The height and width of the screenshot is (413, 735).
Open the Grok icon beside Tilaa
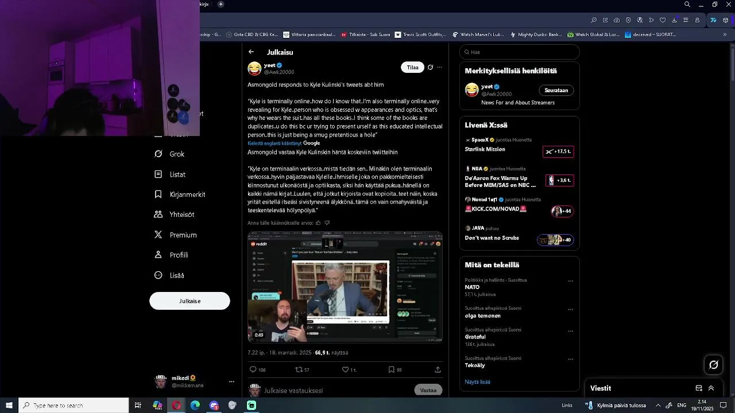(x=430, y=67)
